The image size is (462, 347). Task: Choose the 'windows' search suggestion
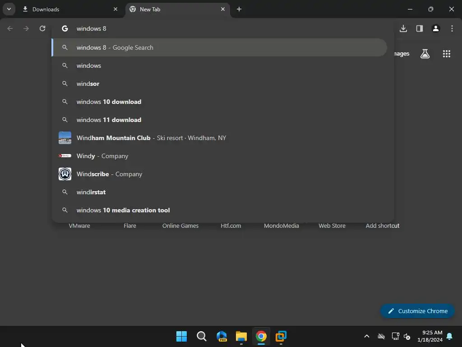tap(219, 66)
